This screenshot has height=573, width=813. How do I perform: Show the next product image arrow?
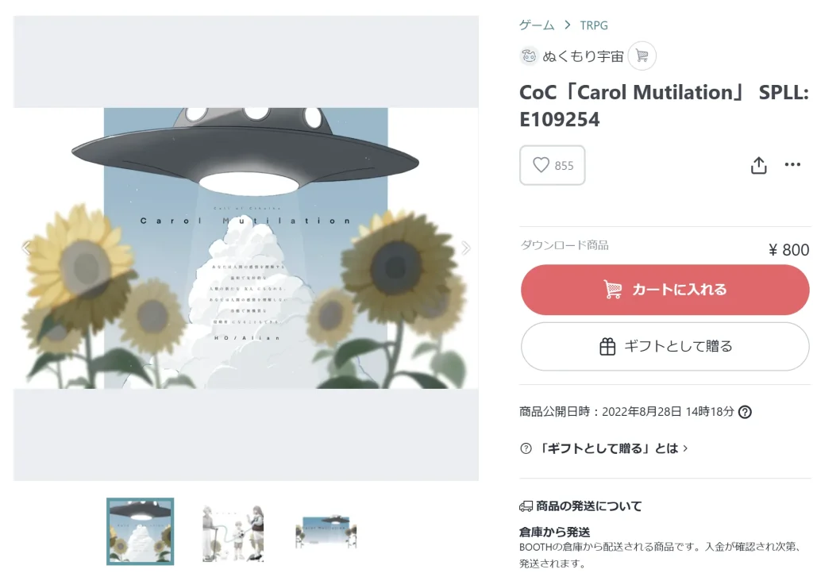(x=465, y=248)
